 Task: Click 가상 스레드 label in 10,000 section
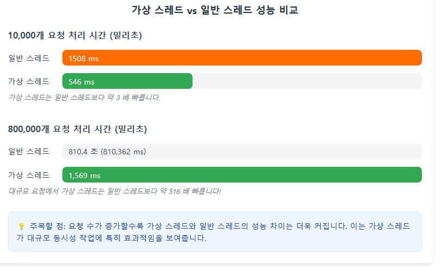[29, 82]
